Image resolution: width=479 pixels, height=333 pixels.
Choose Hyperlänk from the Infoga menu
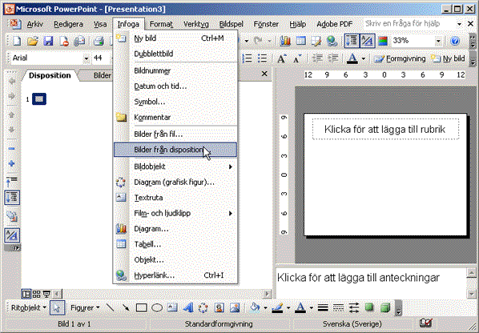175,275
